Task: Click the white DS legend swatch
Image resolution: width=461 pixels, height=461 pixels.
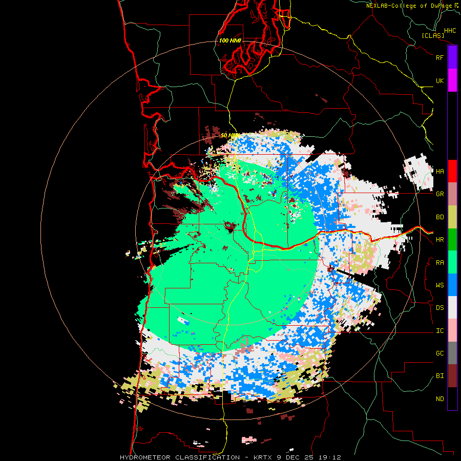Action: (x=452, y=307)
